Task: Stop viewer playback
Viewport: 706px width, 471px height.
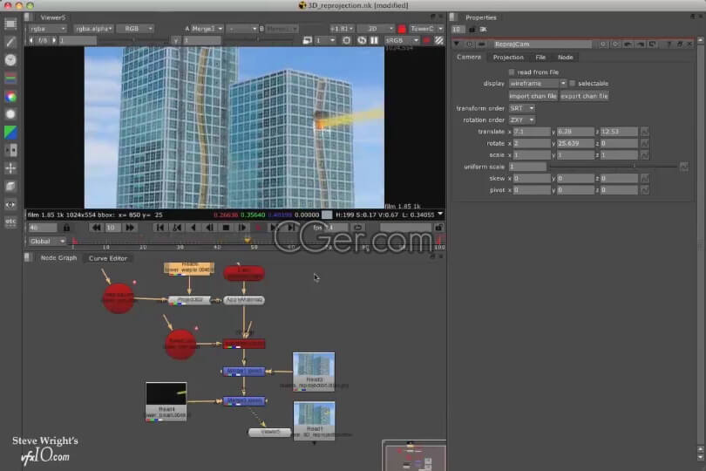Action: click(x=226, y=228)
